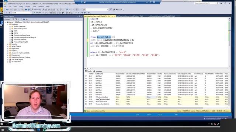Image resolution: width=236 pixels, height=132 pixels.
Task: Click the New Query toolbar button
Action: pos(36,10)
